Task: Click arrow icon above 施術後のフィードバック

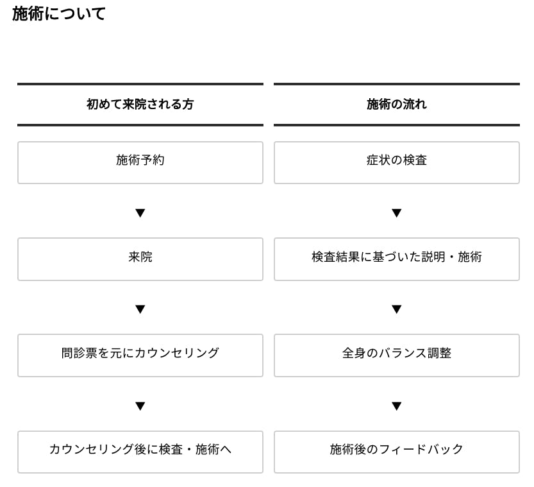Action: click(x=396, y=406)
